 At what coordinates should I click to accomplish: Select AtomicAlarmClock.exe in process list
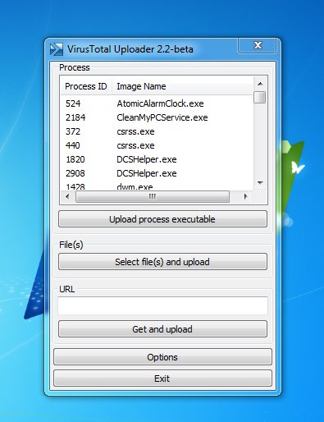(x=160, y=103)
